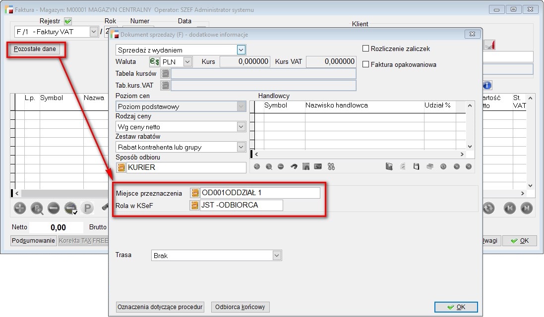Screen dimensions: 544x317
Task: Click the add invoice item plus icon
Action: [x=20, y=209]
